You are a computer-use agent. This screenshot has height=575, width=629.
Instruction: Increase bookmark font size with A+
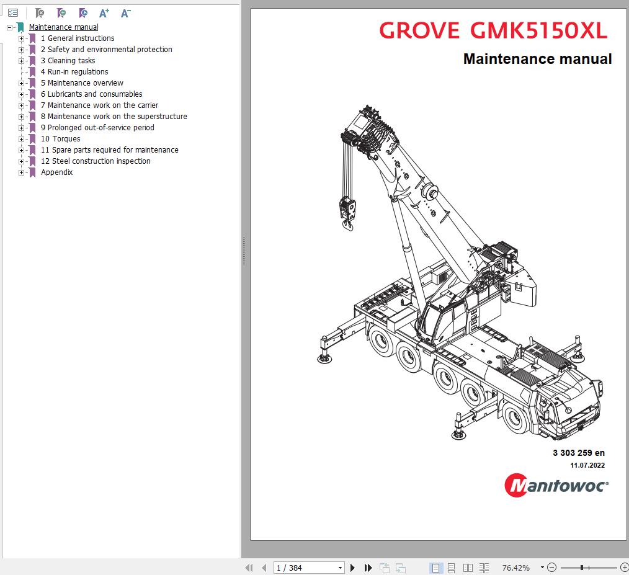[x=104, y=12]
